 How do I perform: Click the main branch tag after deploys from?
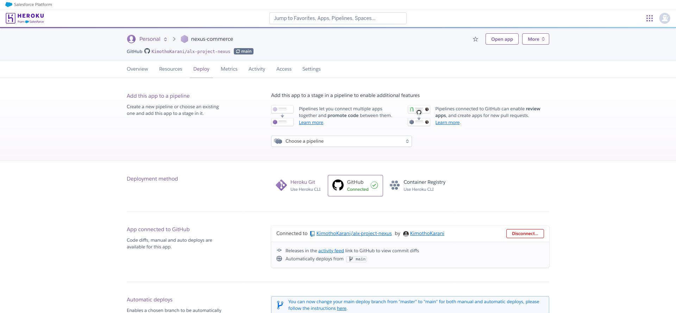357,259
